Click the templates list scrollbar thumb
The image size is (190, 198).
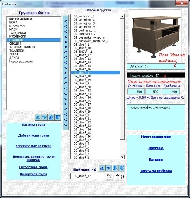122,79
